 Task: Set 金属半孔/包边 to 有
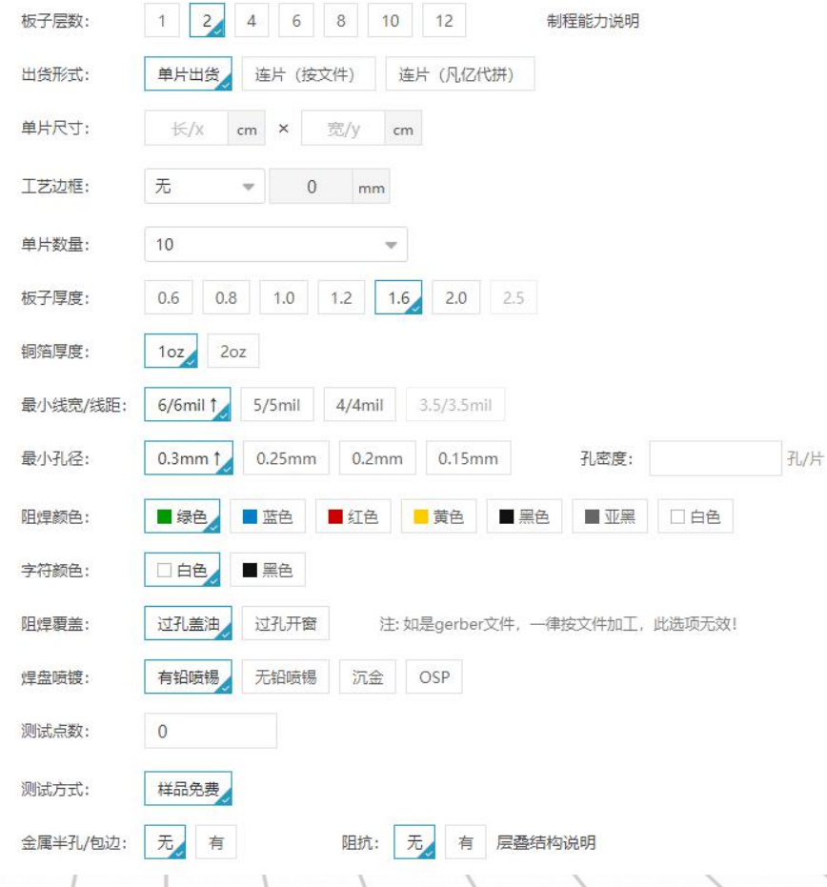216,842
